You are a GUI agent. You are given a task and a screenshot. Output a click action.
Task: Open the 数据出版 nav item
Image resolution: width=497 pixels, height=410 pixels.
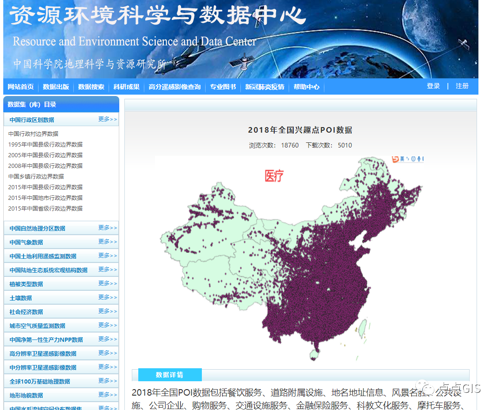[x=56, y=87]
